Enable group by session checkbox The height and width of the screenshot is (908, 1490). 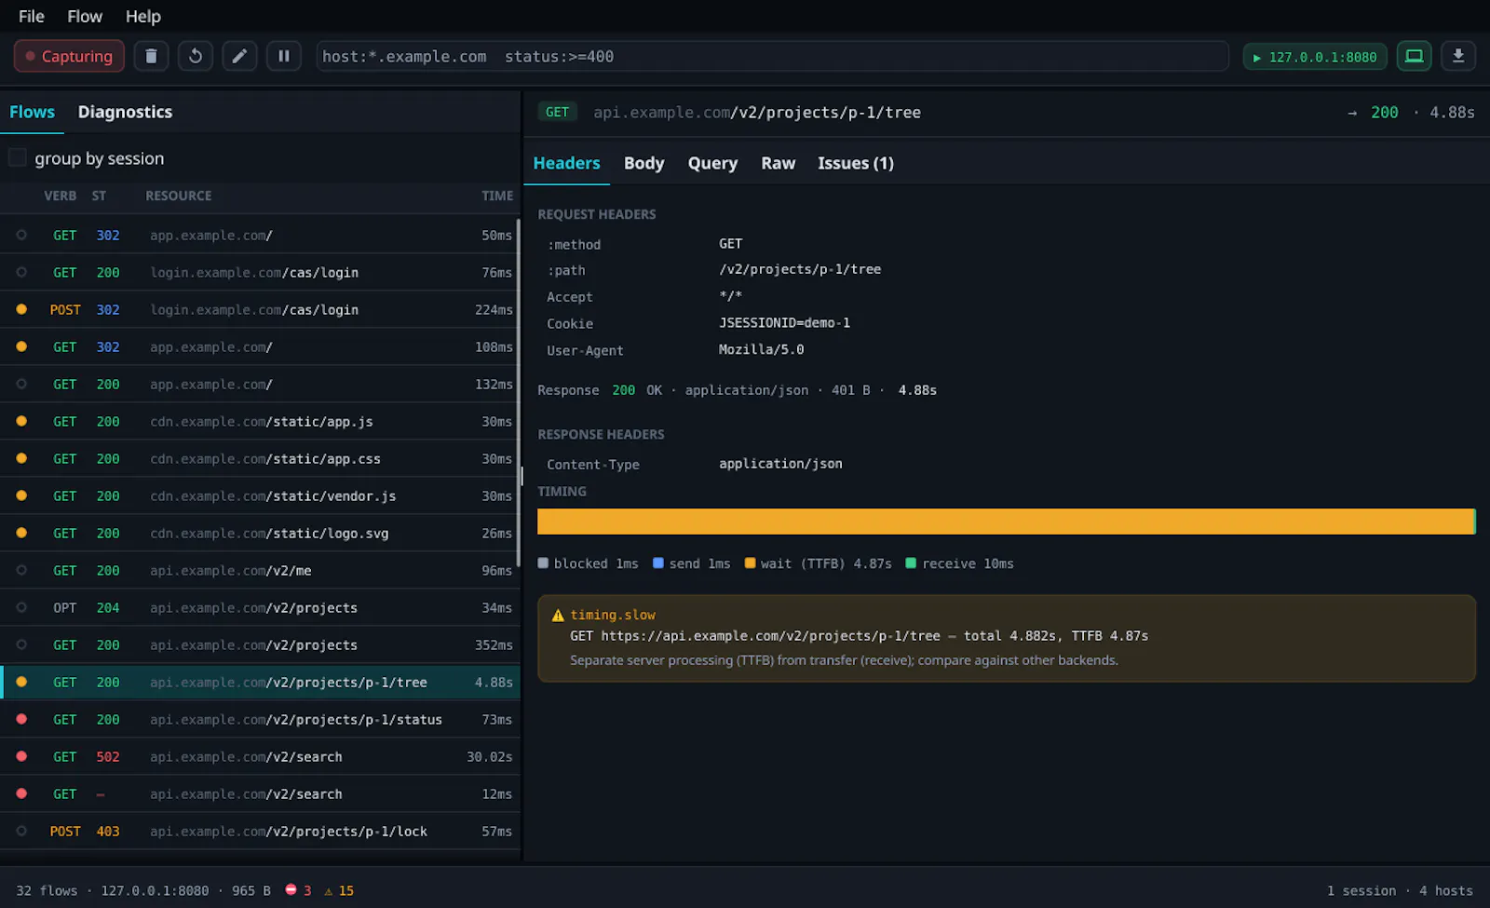tap(17, 157)
